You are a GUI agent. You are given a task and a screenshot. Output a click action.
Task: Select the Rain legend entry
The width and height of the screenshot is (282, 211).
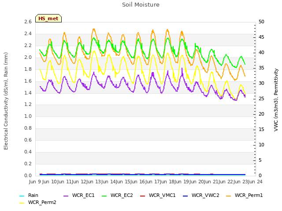pyautogui.click(x=29, y=195)
